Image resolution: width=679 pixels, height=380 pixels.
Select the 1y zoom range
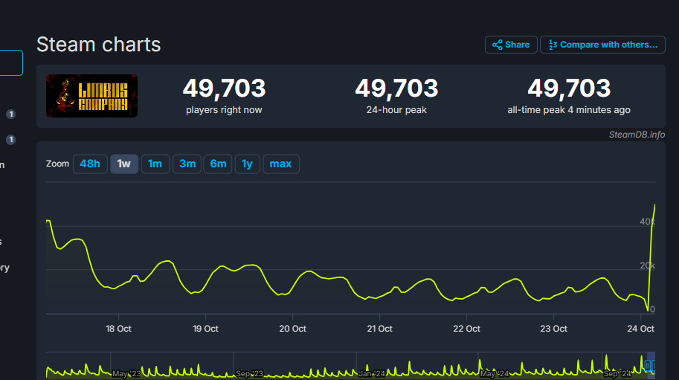tap(247, 164)
